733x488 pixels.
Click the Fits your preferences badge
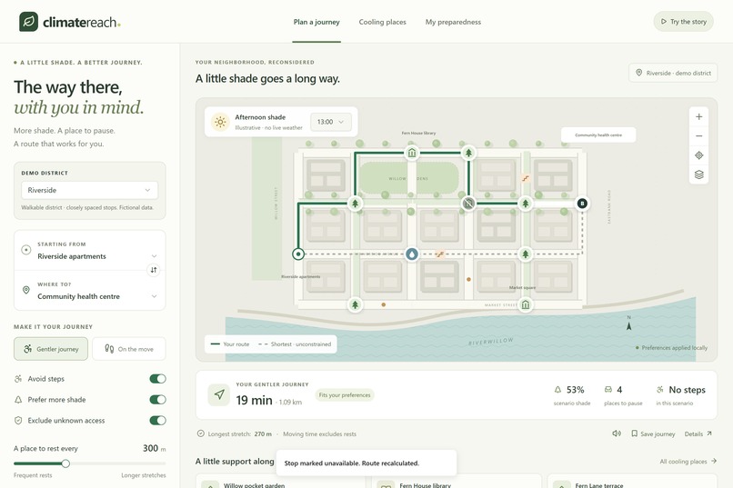click(345, 395)
